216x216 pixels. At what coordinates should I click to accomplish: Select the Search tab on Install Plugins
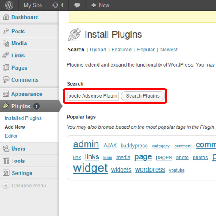click(76, 50)
